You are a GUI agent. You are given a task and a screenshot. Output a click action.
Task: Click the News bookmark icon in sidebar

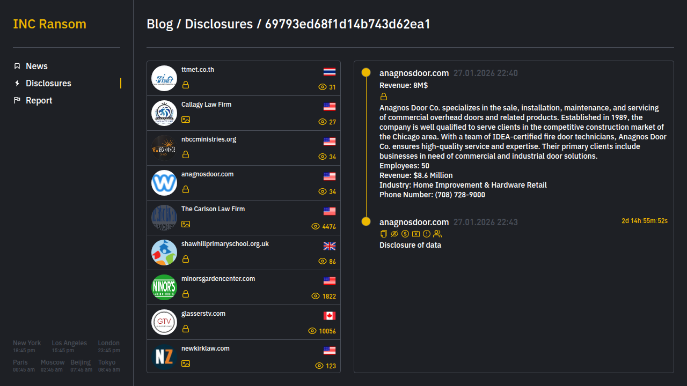(x=17, y=66)
